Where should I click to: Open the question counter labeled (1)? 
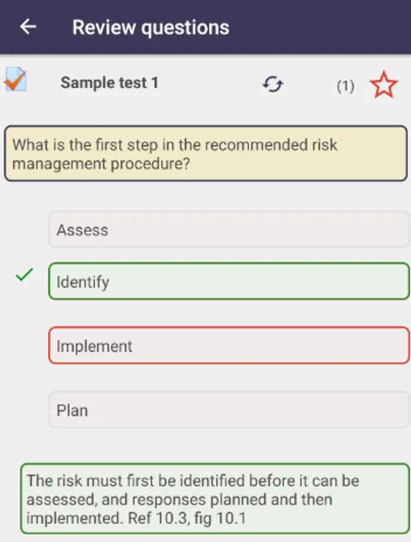345,86
